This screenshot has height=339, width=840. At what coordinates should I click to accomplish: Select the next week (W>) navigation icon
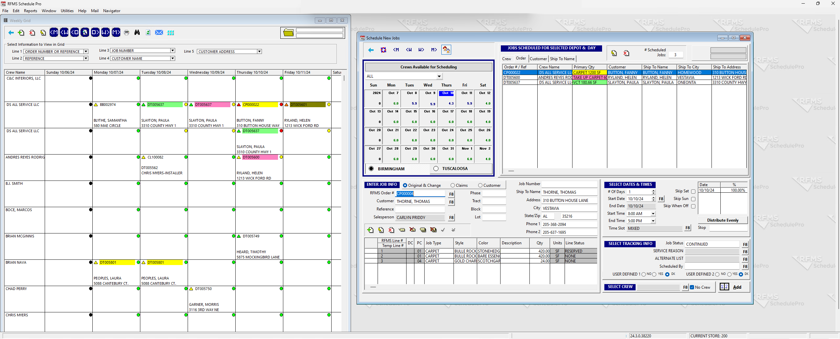(105, 33)
